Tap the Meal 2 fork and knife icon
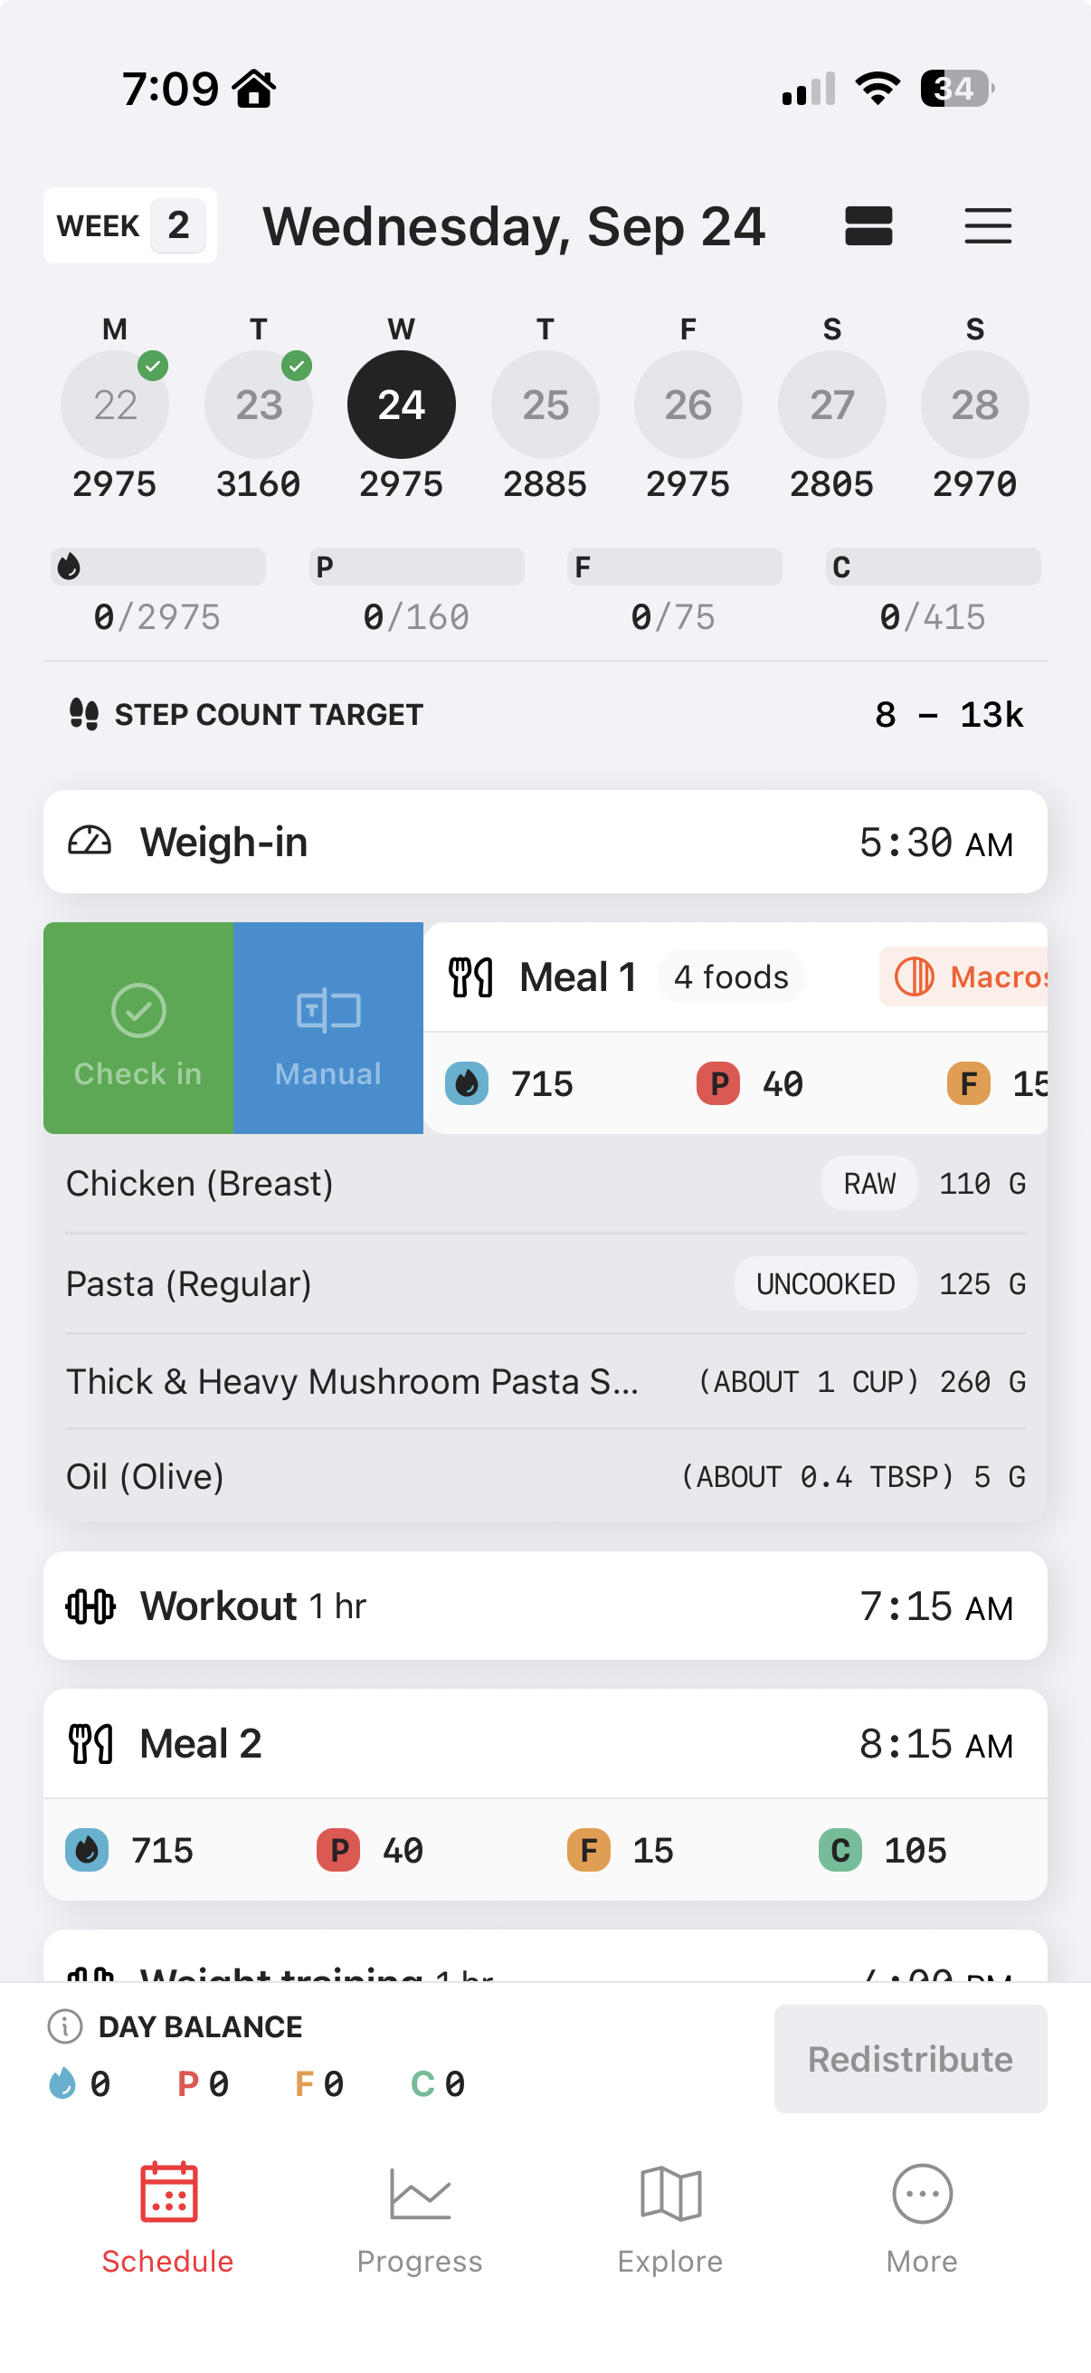Viewport: 1091px width, 2373px height. point(90,1744)
